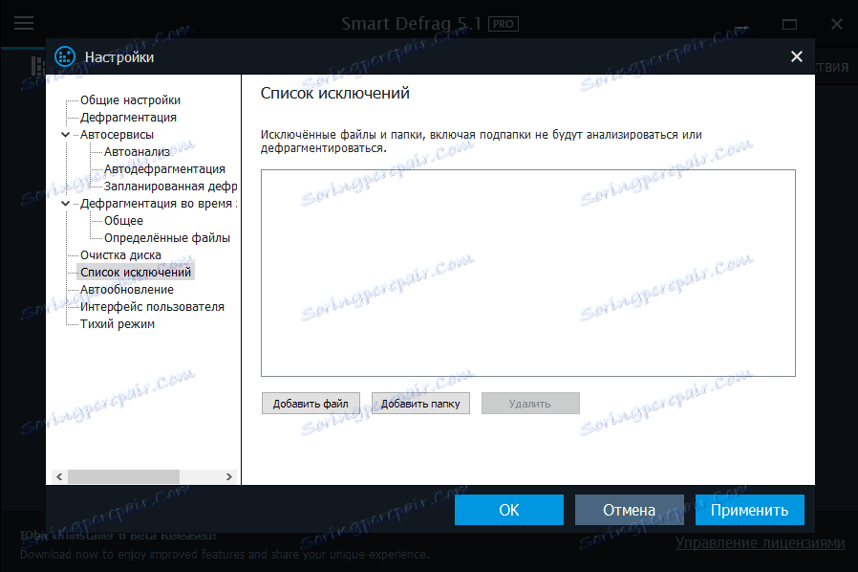
Task: Open Интерфейс пользователя settings
Action: [x=150, y=306]
